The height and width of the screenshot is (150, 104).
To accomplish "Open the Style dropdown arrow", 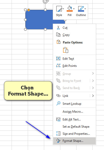I will coord(63,9).
